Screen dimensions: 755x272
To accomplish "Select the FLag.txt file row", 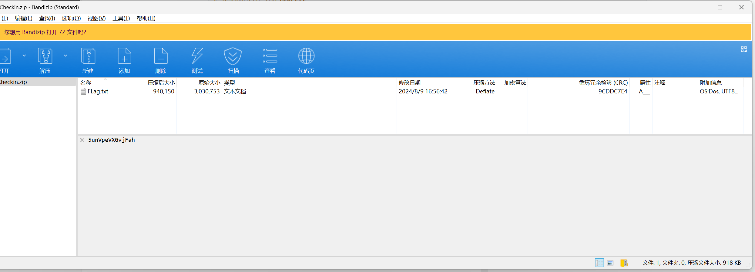I will [411, 91].
